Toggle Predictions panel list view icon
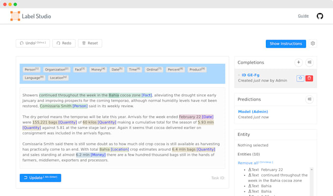 coord(309,99)
